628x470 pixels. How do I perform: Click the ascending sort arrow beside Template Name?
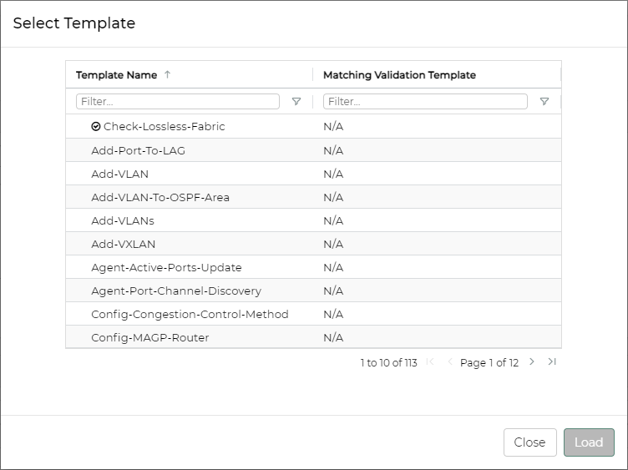tap(167, 75)
